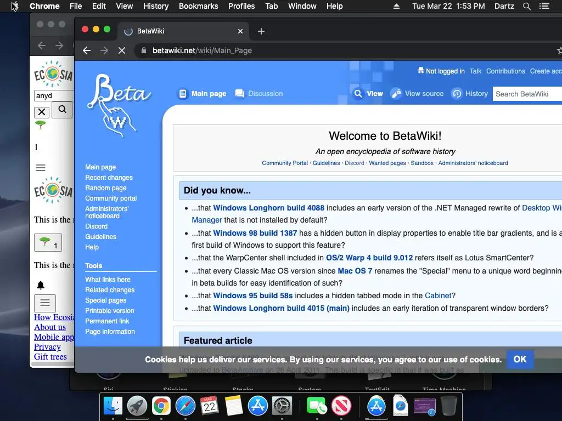
Task: Open the Help menu
Action: (x=334, y=6)
